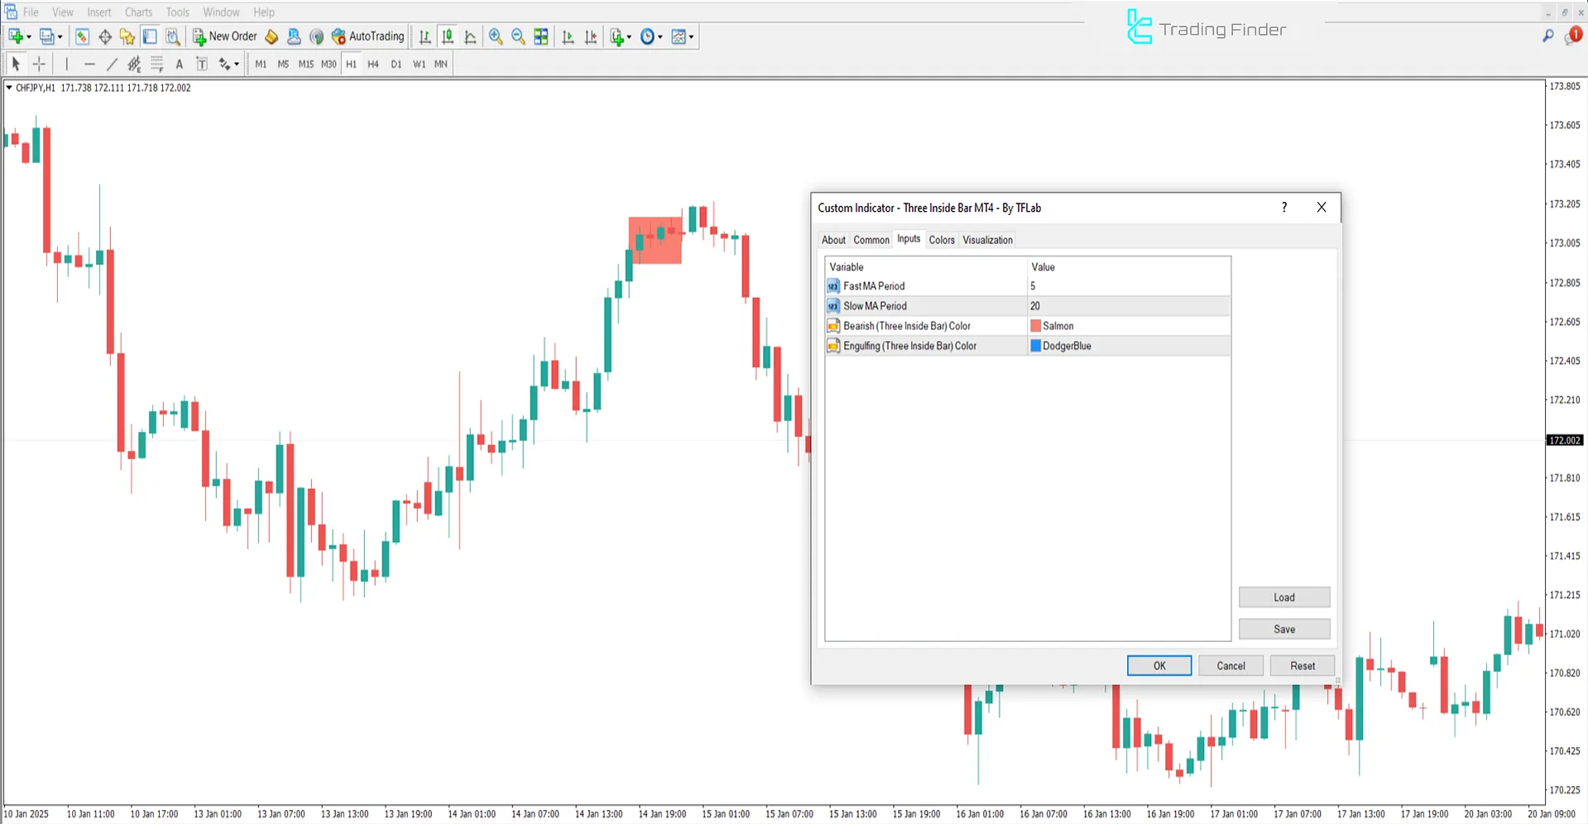Enable AutoTrading on the toolbar
The image size is (1588, 824).
click(x=367, y=36)
